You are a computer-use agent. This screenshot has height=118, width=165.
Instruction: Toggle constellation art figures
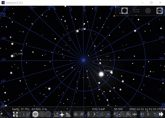click(28, 114)
